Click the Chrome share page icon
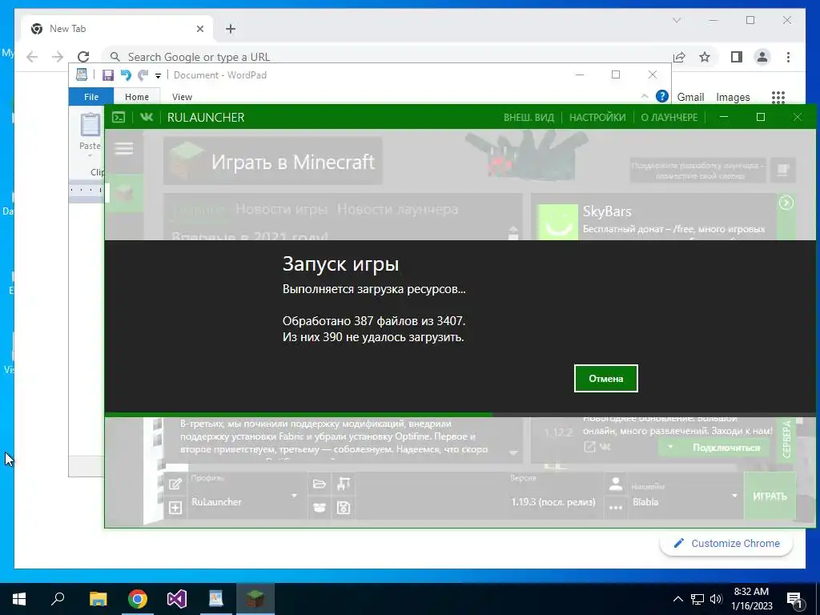This screenshot has height=615, width=820. pyautogui.click(x=679, y=57)
